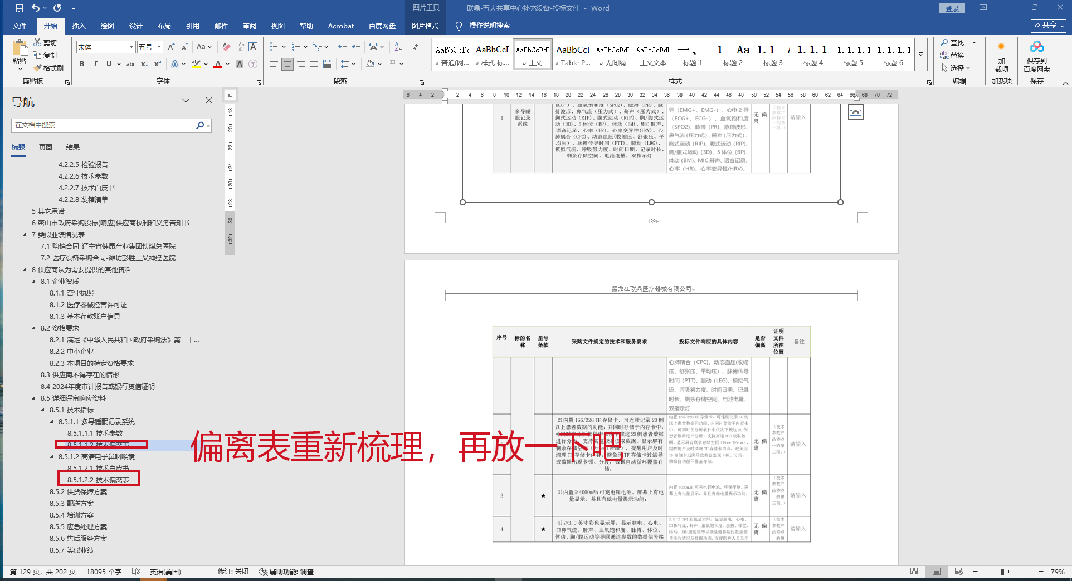Open the 选择 dropdown in the editing group
The image size is (1072, 581).
(x=956, y=68)
